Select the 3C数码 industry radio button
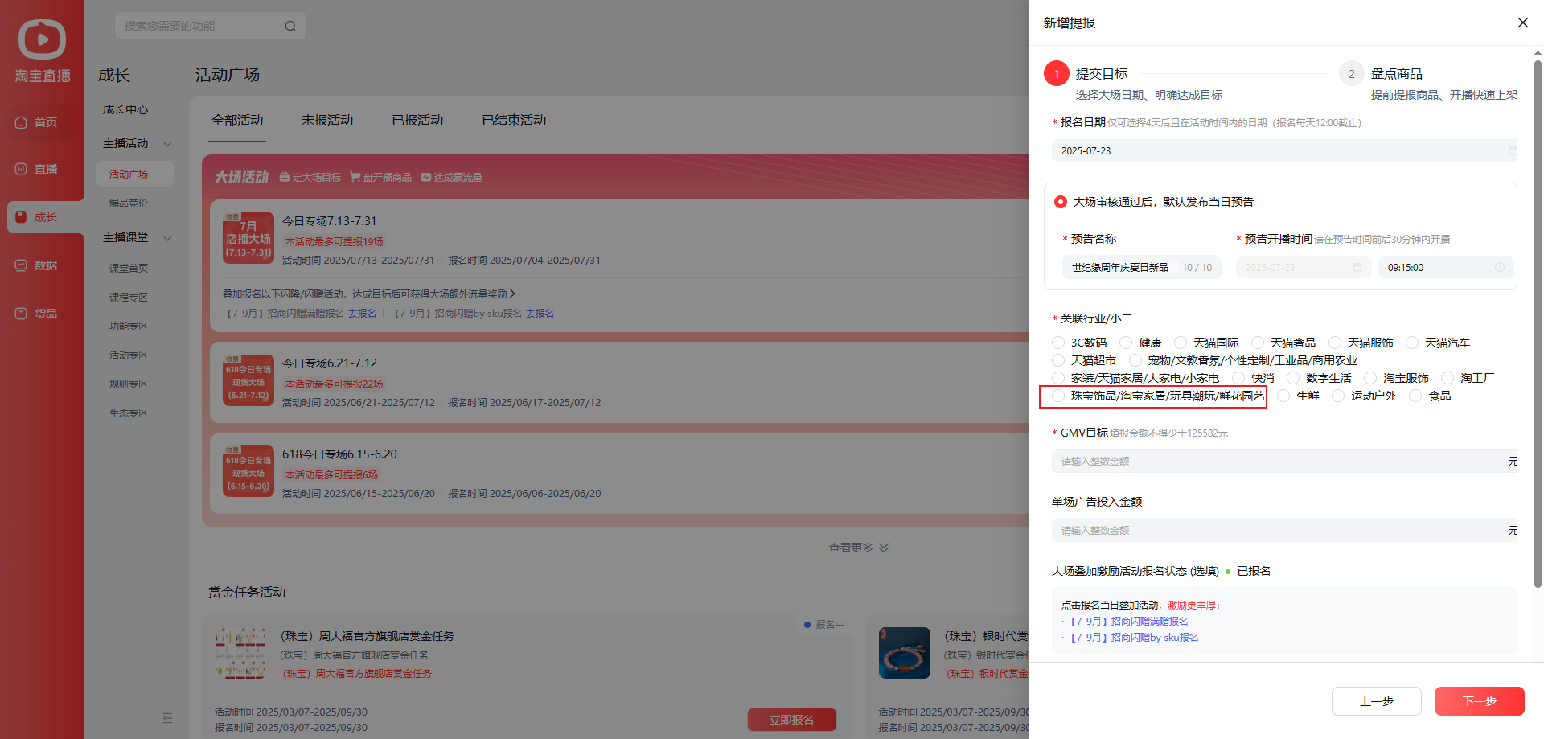The height and width of the screenshot is (739, 1544). coord(1058,343)
